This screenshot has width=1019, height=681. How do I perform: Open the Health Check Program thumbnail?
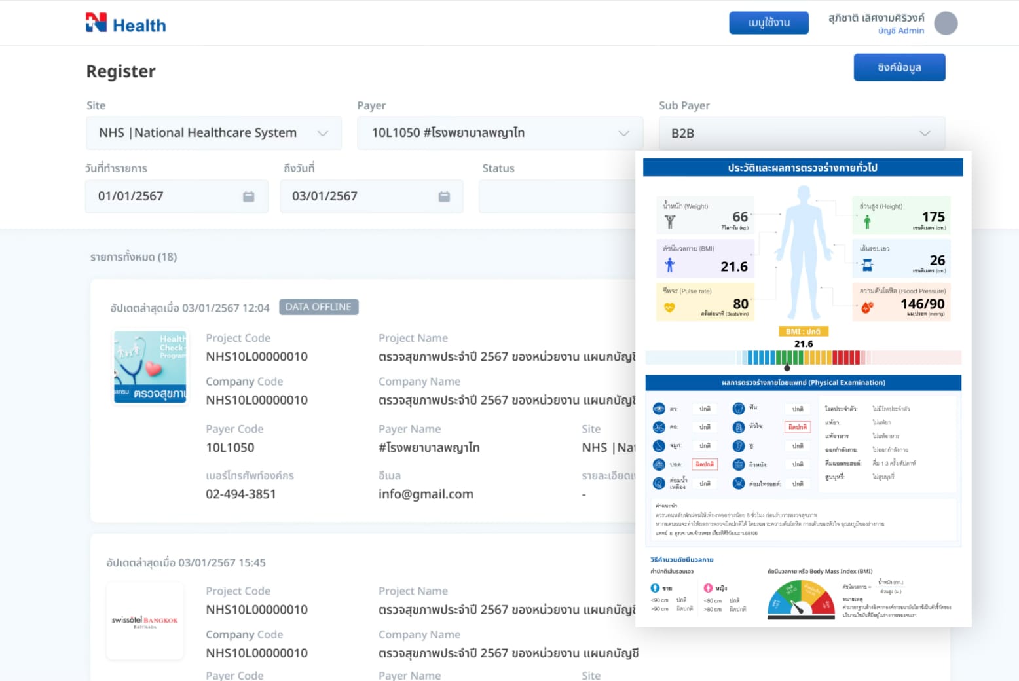[x=150, y=367]
